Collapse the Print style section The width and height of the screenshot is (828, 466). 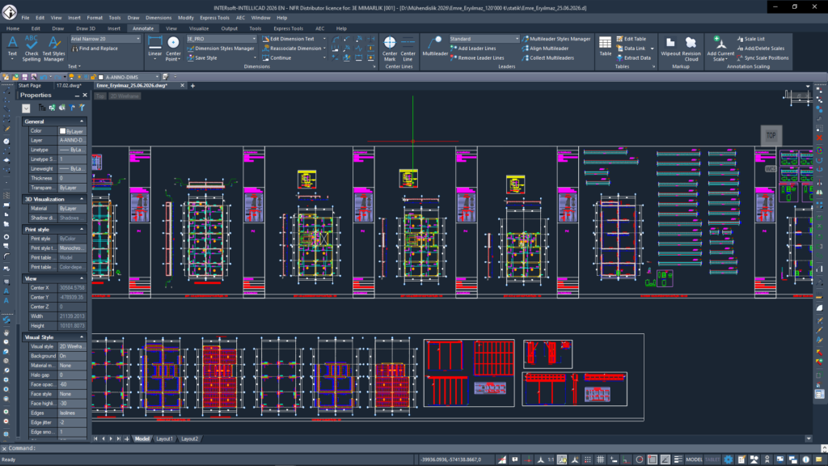click(82, 229)
